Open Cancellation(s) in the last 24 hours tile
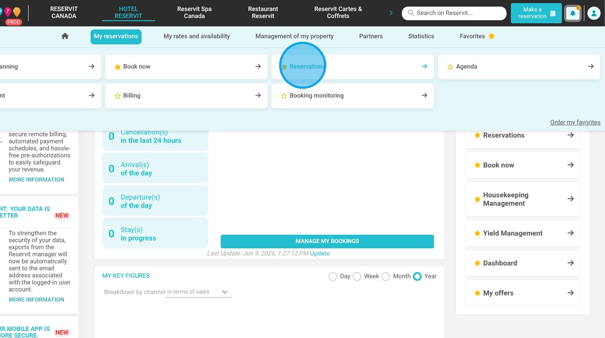605x338 pixels. click(x=155, y=141)
